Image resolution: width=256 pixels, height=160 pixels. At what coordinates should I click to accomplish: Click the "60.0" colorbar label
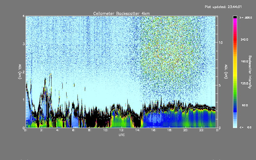click(245, 105)
